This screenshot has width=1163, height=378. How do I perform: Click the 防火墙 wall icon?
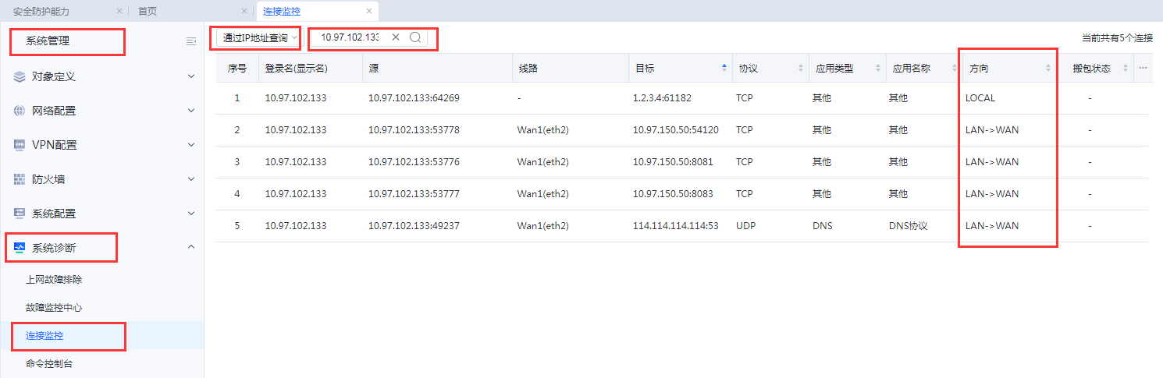tap(20, 179)
